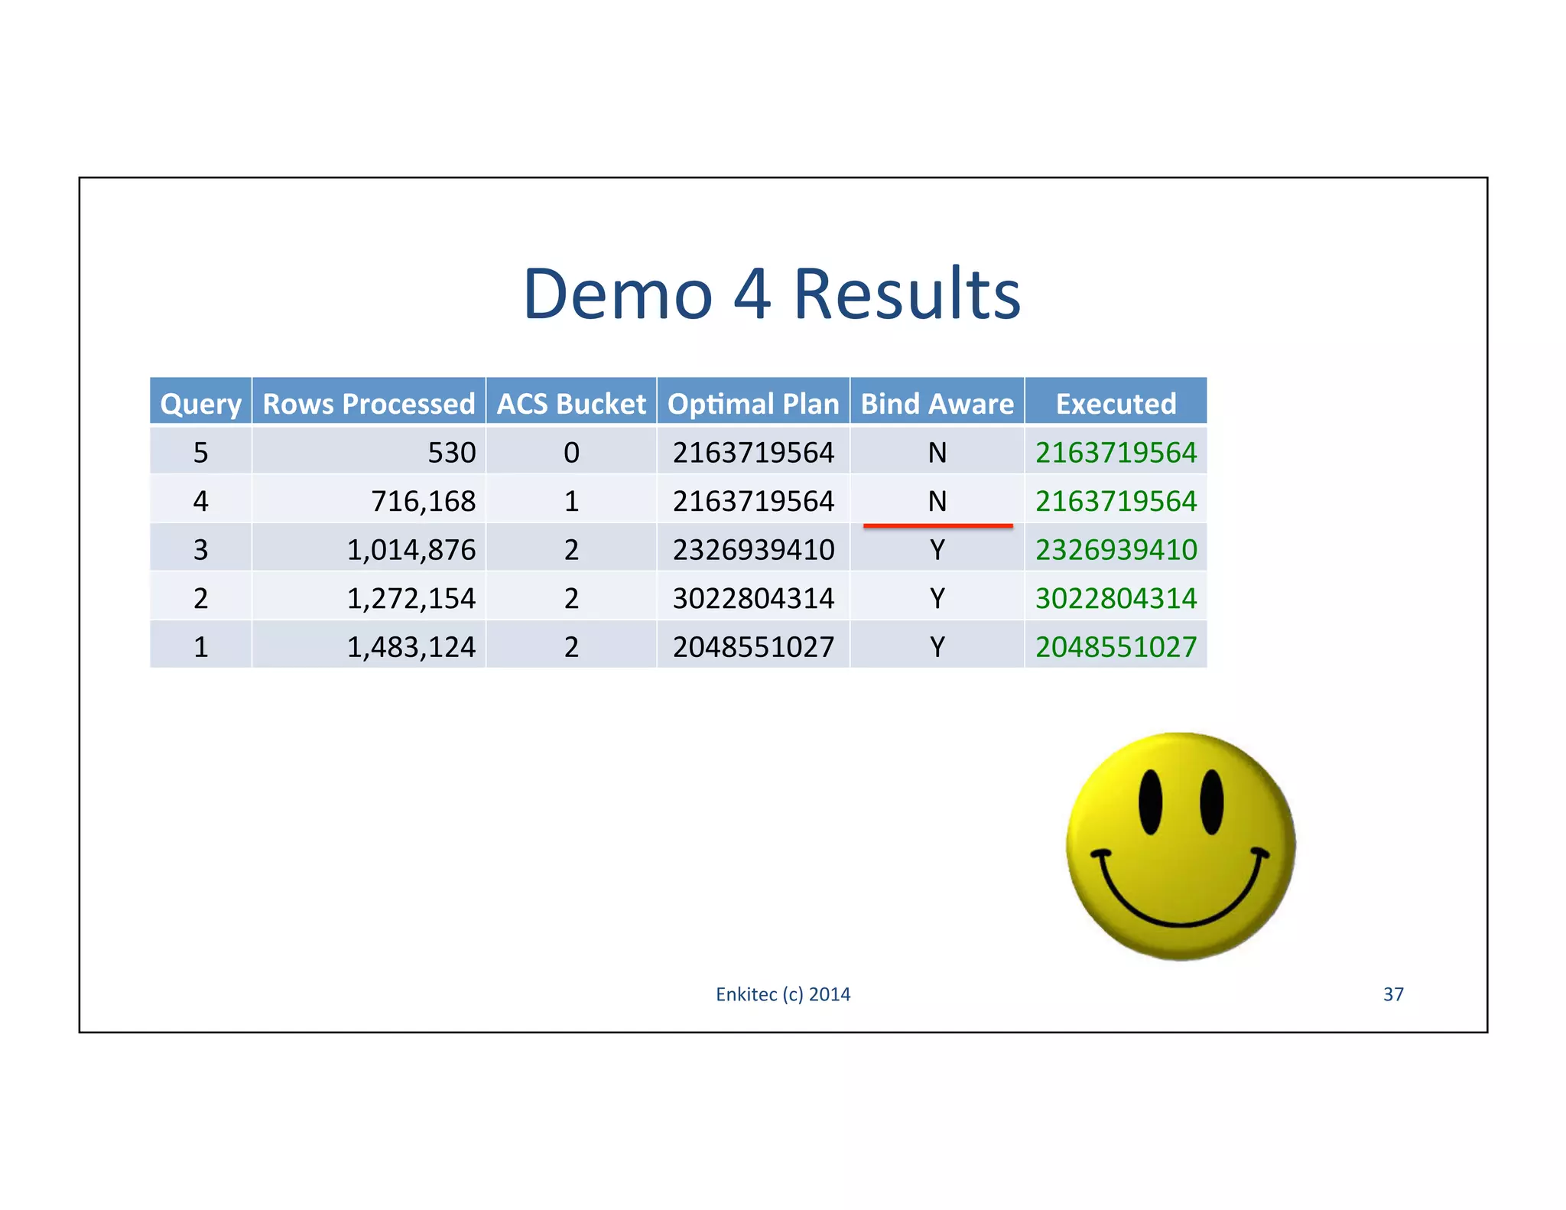Click Optimal Plan 2163719564 in the query 4 row
Screen dimensions: 1566x1210
click(x=753, y=501)
